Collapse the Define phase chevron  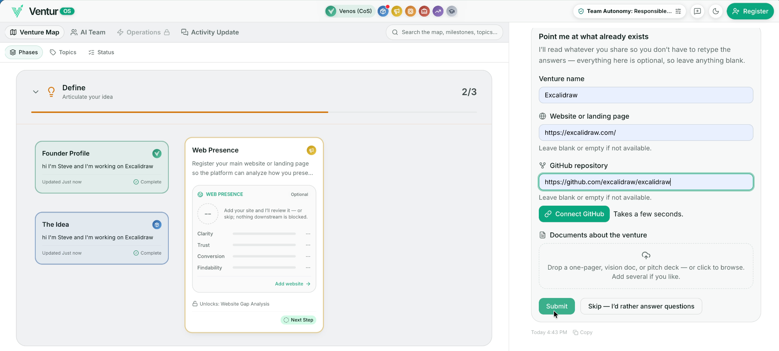[x=36, y=92]
